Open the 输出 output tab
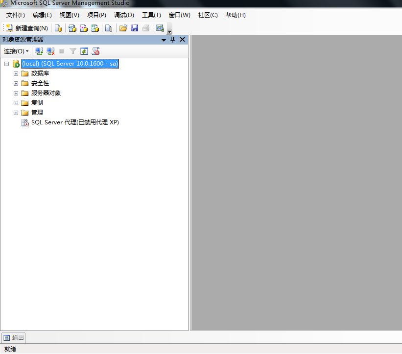 (14, 337)
